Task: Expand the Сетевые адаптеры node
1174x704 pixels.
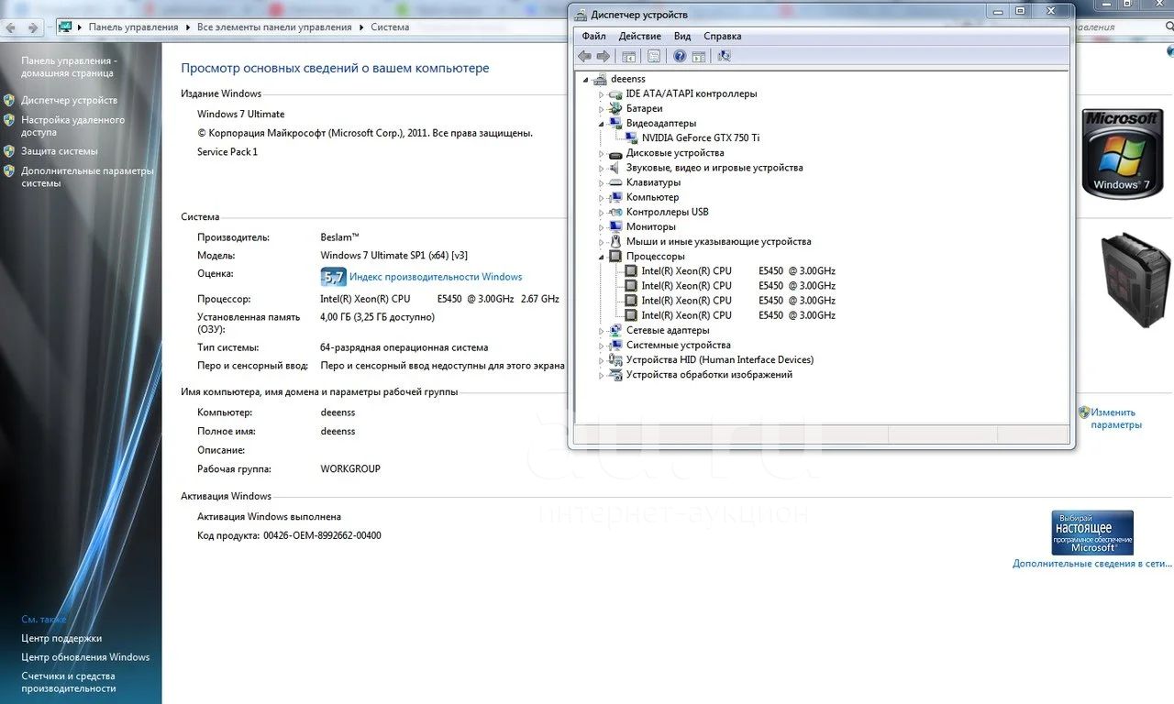Action: (x=602, y=331)
